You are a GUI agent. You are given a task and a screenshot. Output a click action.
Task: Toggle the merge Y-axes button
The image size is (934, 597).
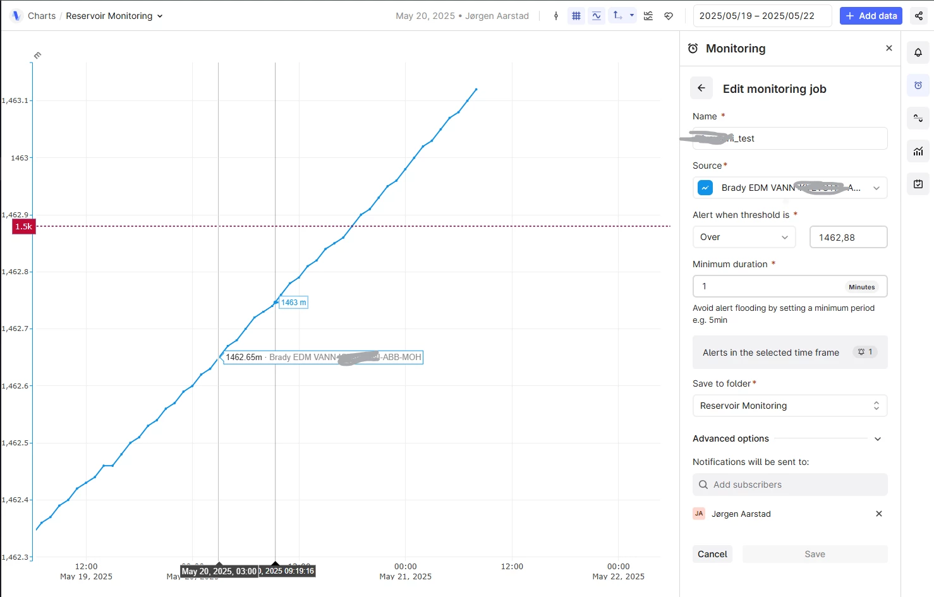[617, 16]
